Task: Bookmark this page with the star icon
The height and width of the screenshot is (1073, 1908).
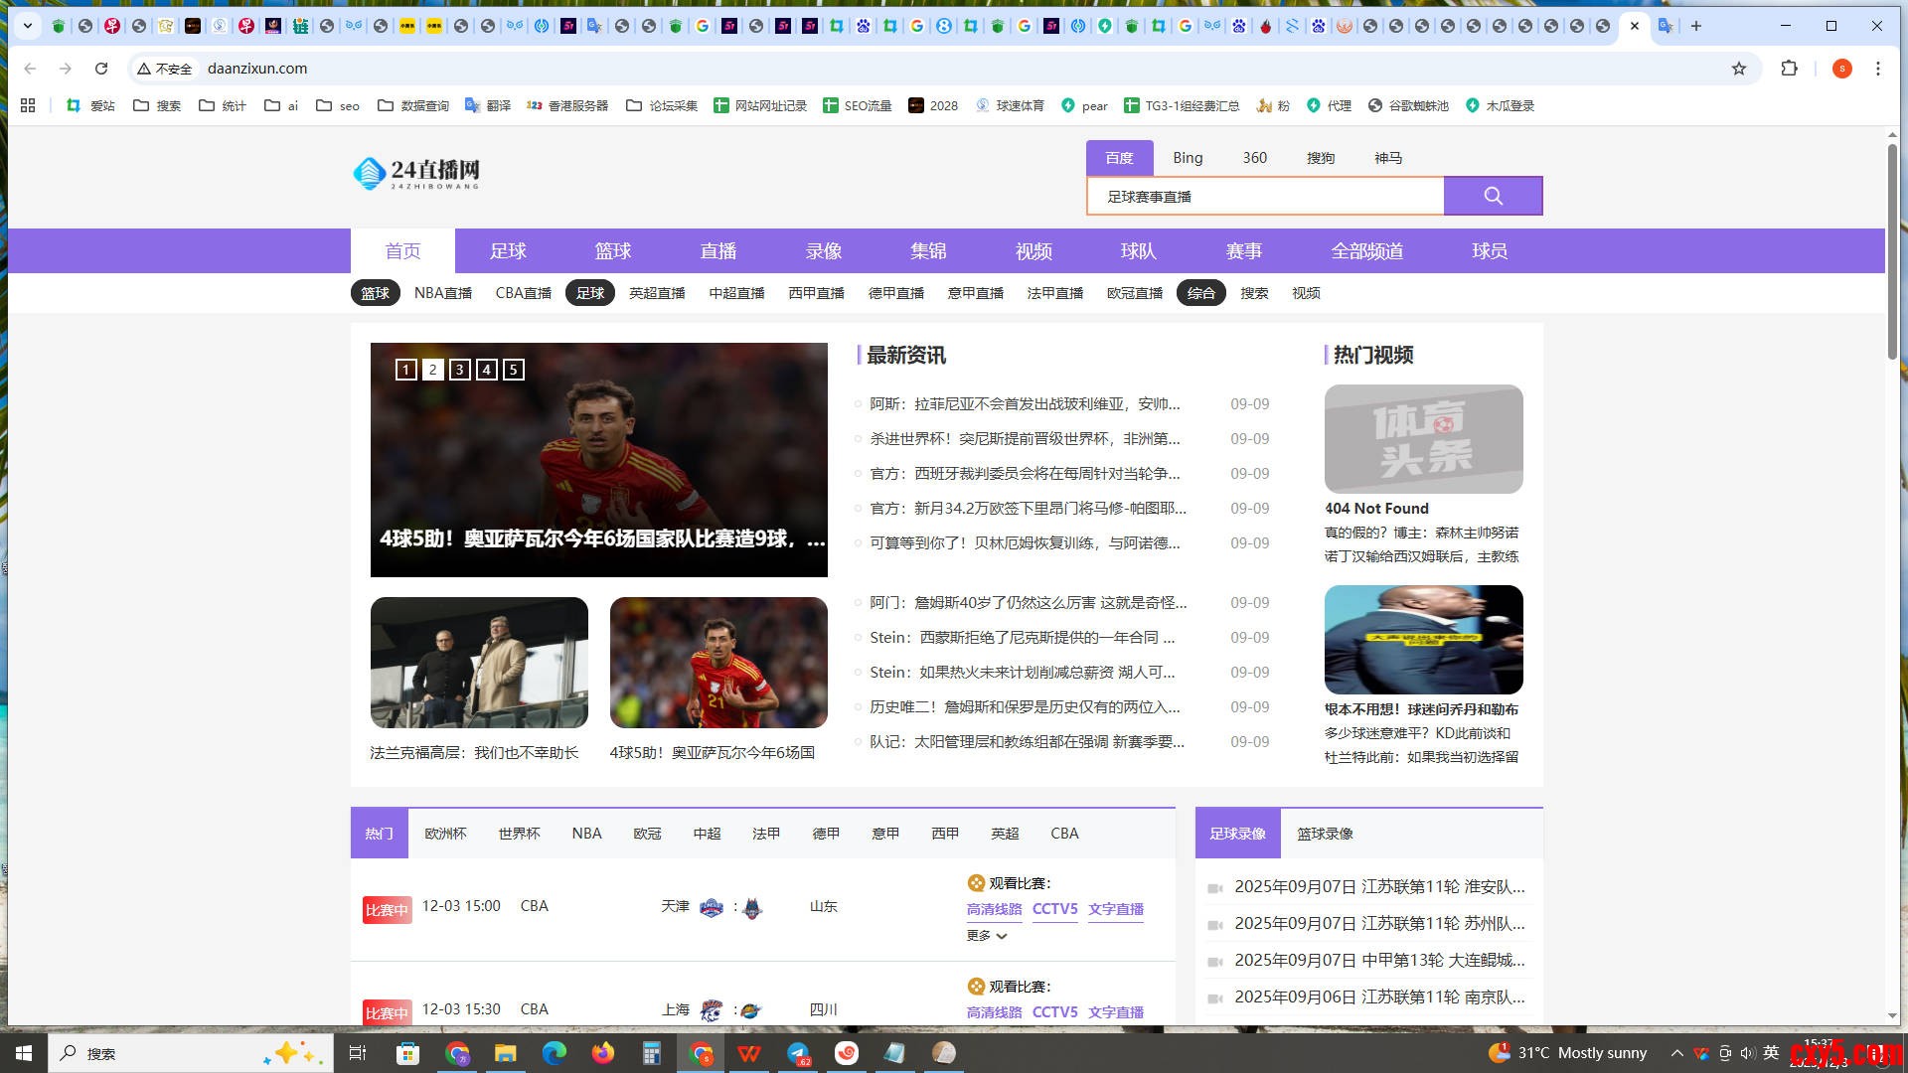Action: (1739, 69)
